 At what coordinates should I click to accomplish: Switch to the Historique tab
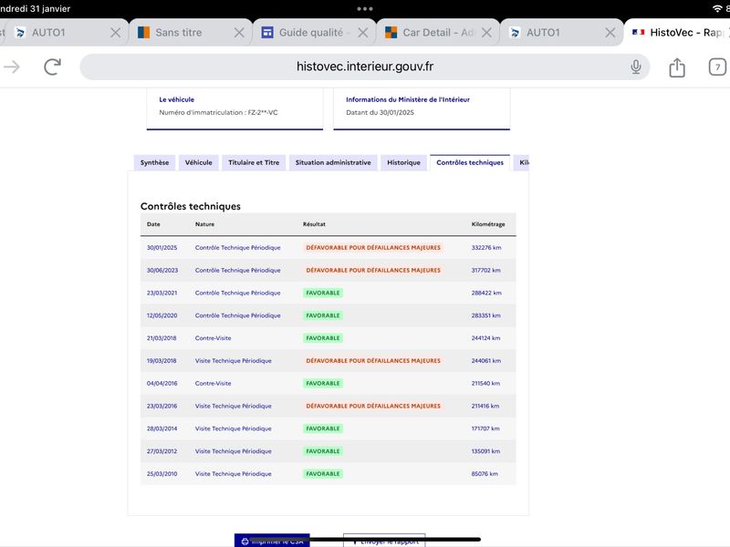403,163
